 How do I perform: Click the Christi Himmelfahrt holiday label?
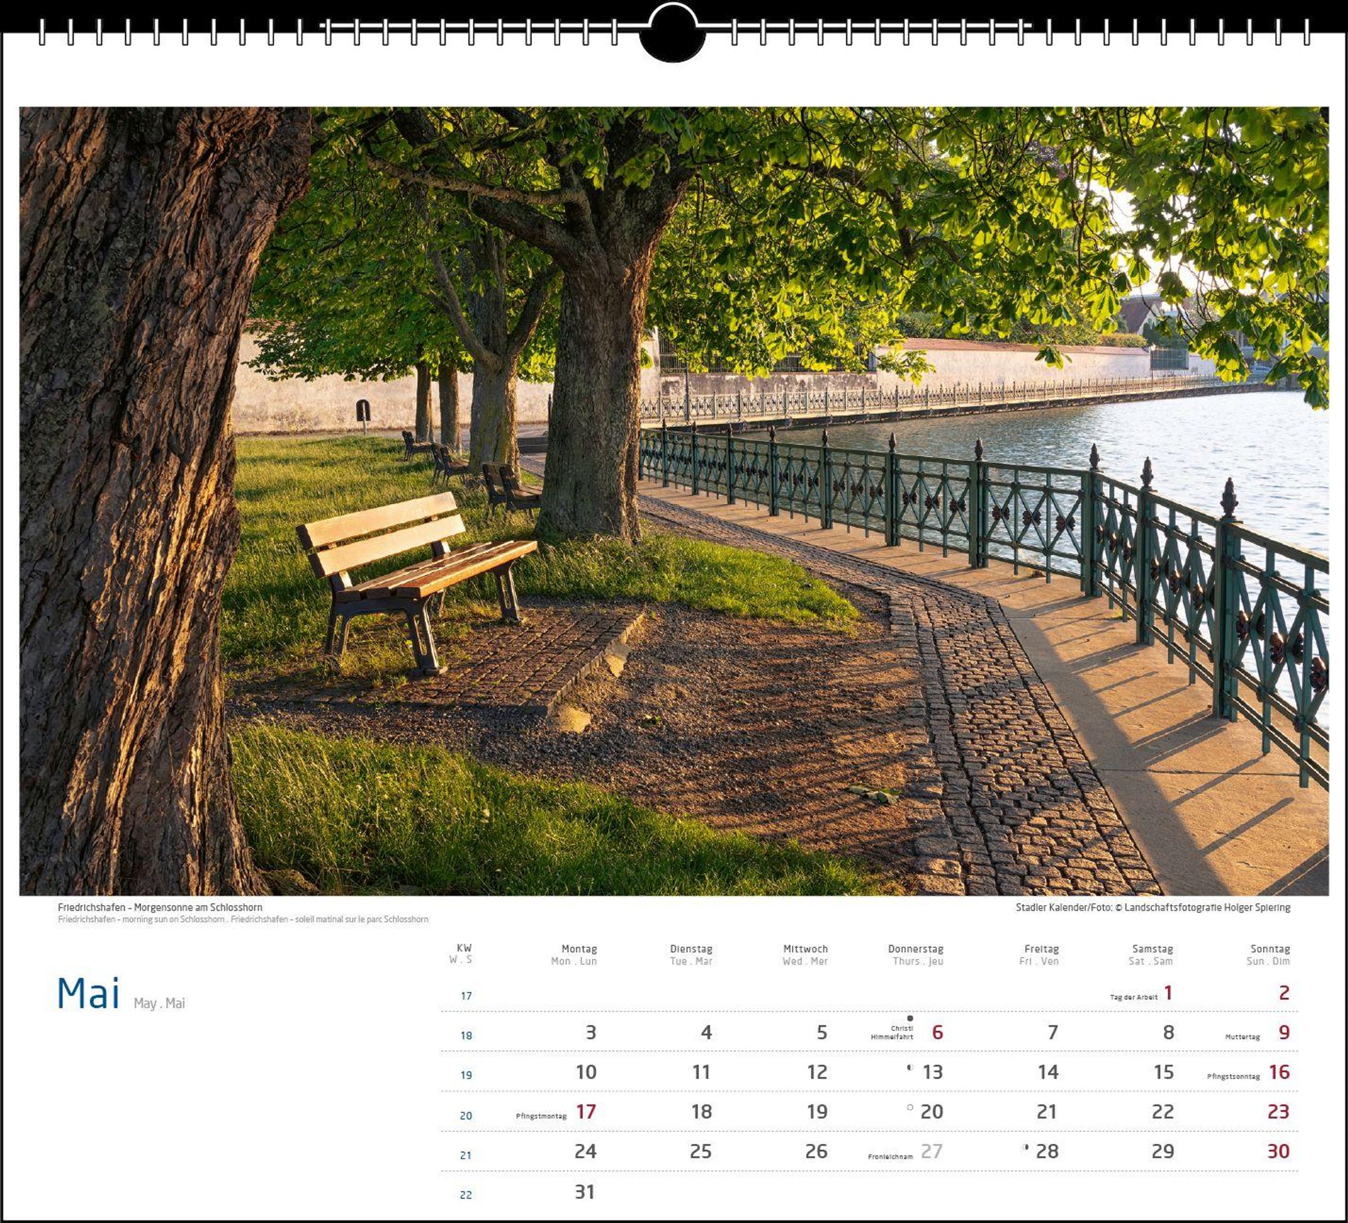tap(892, 1033)
